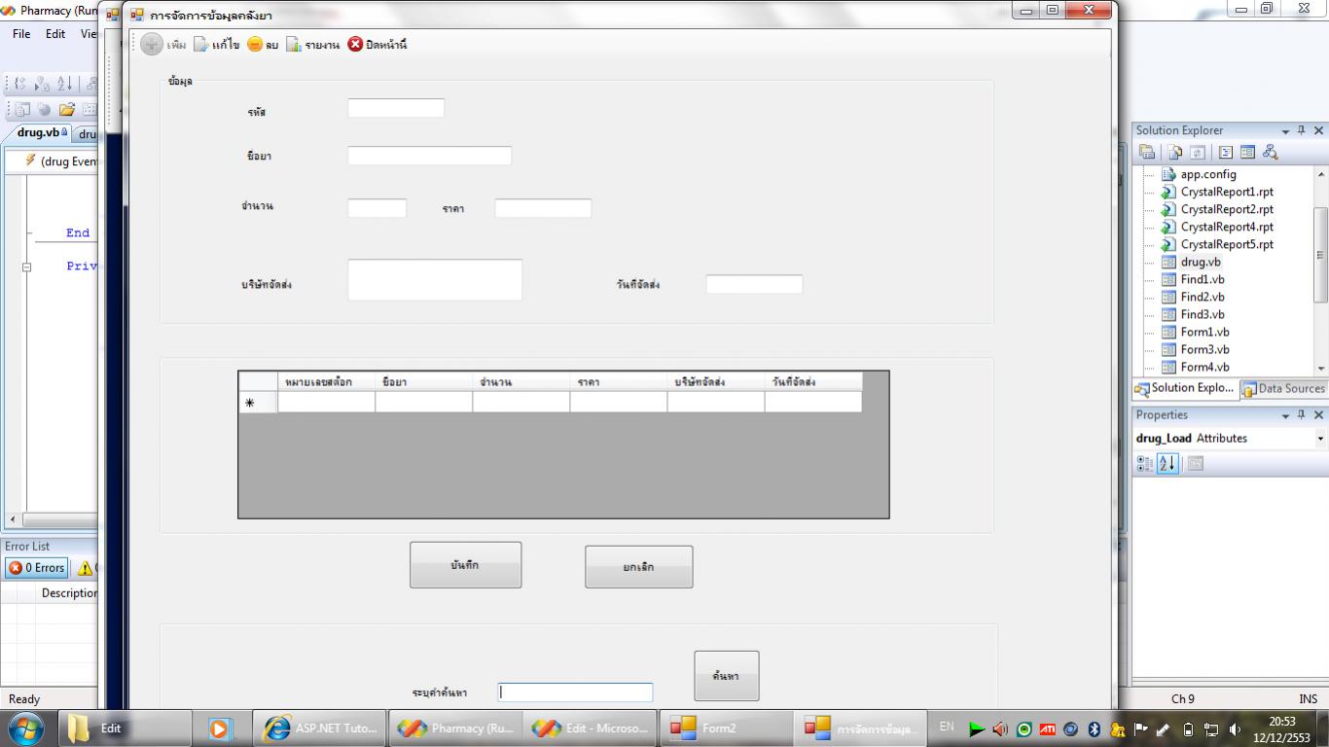The height and width of the screenshot is (747, 1329).
Task: Click the เพิ่ม (add) toolbar button
Action: 163,45
